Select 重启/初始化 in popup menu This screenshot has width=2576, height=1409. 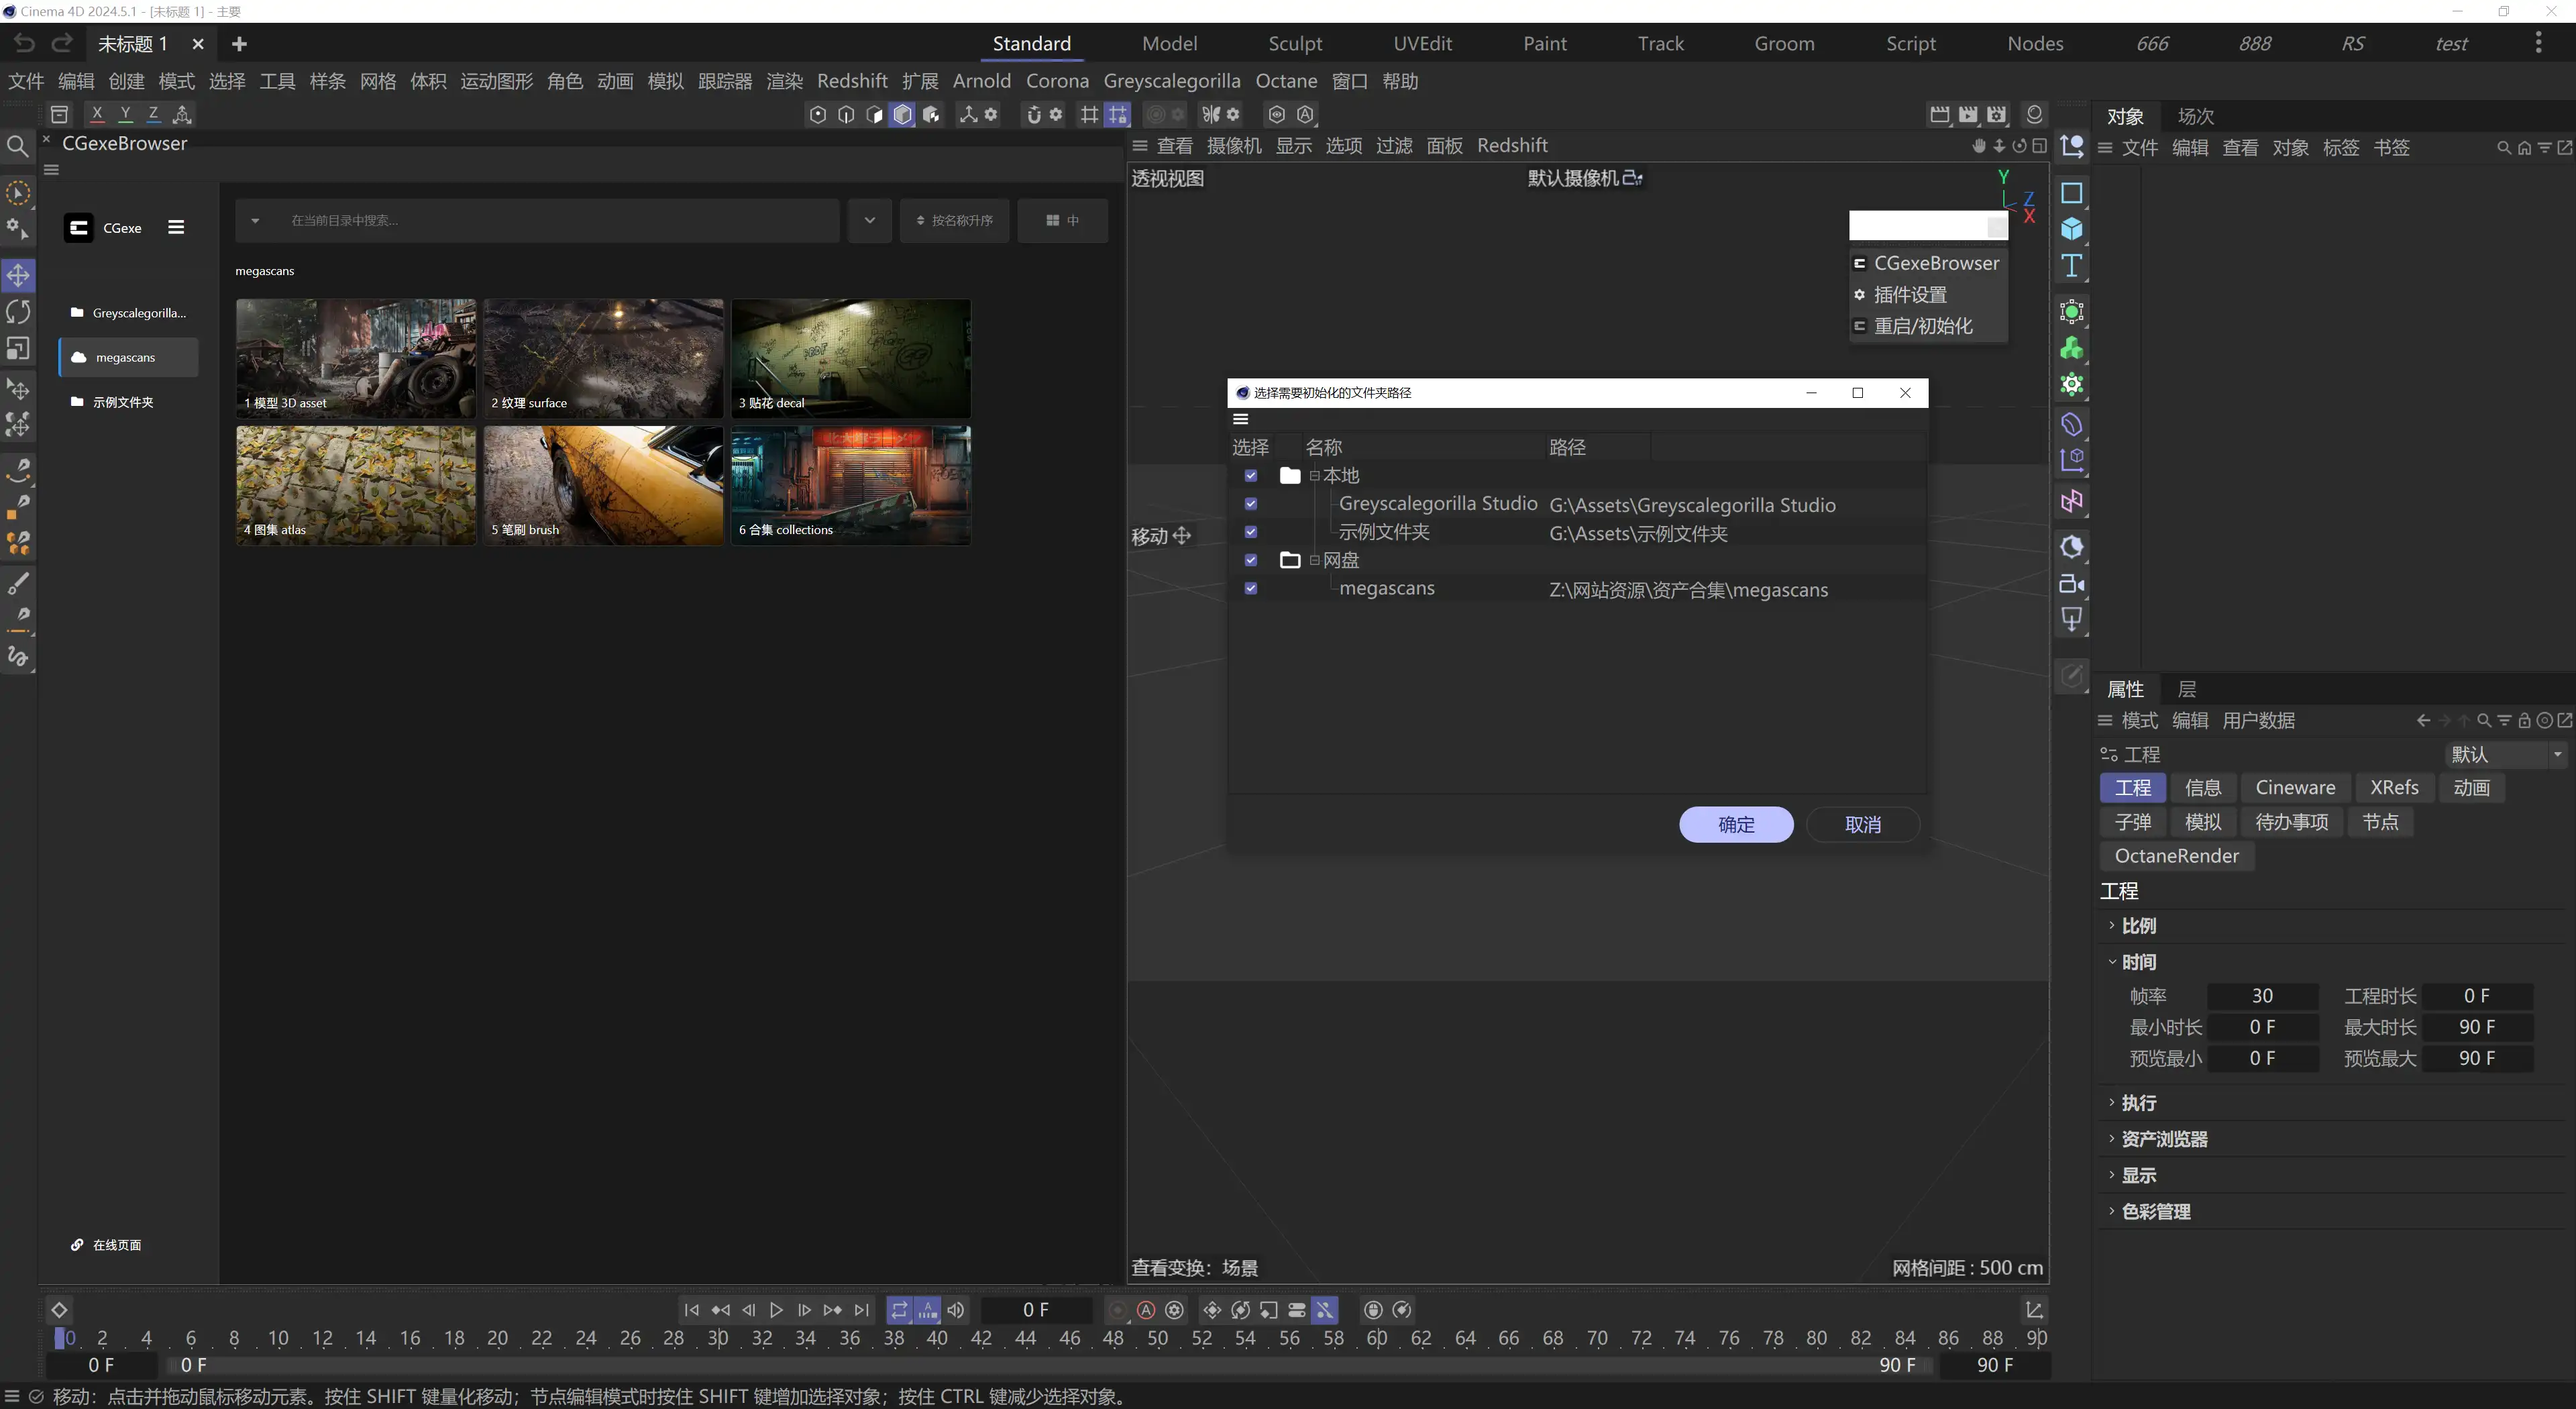pos(1922,326)
